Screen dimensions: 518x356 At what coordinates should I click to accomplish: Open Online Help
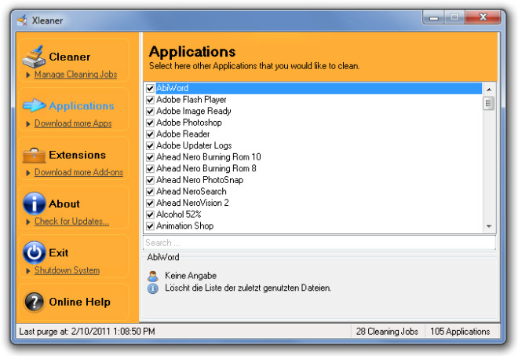click(x=79, y=302)
